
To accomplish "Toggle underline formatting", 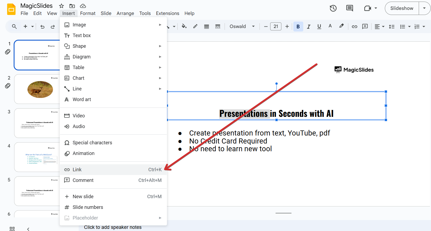I will (x=319, y=26).
